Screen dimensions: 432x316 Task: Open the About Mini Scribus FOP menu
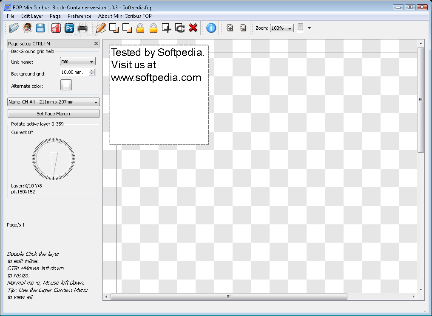(x=125, y=16)
